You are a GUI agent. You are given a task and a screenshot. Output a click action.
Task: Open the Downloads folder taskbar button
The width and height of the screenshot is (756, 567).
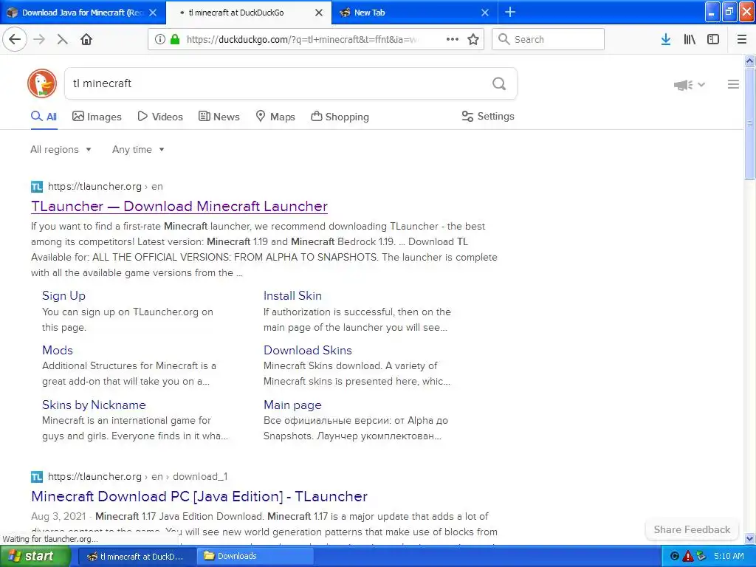[x=255, y=557]
